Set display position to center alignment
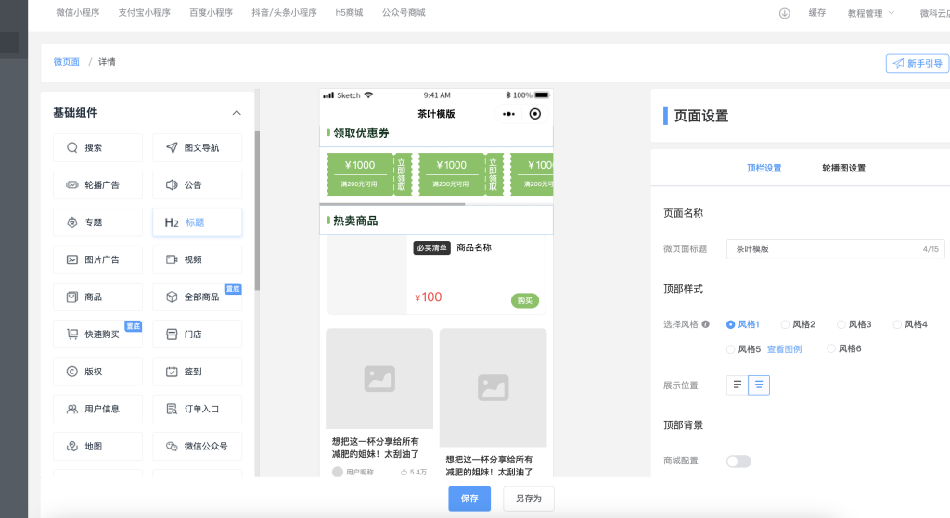Image resolution: width=950 pixels, height=518 pixels. tap(759, 385)
